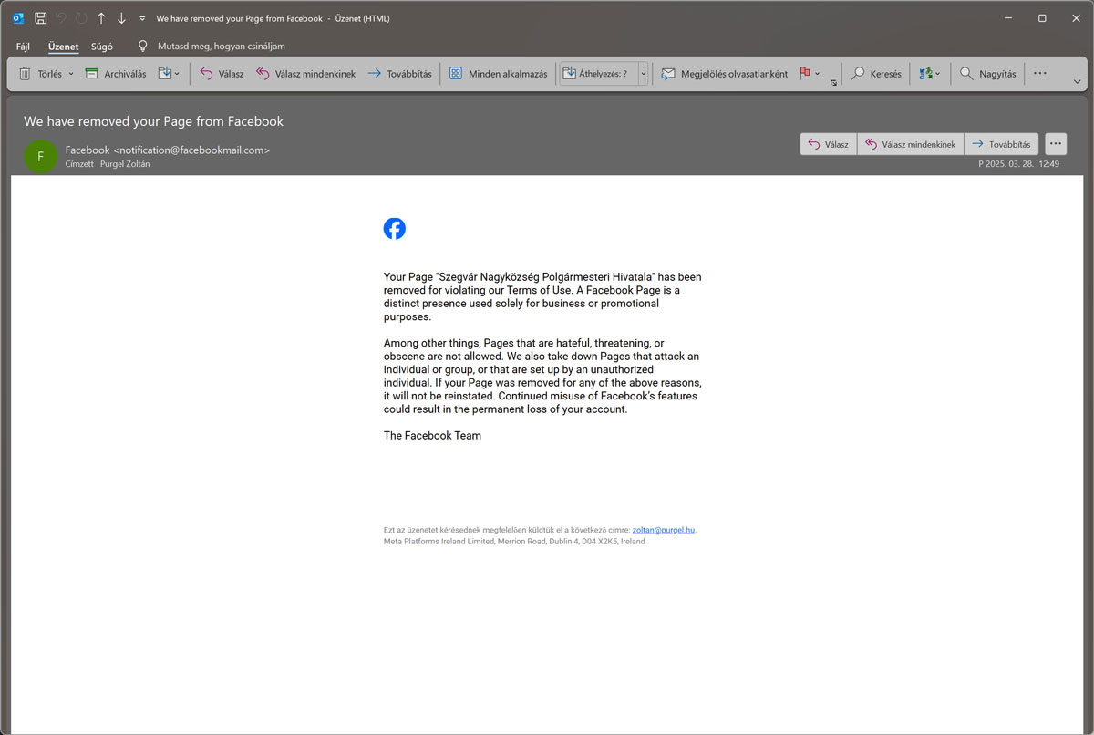1094x735 pixels.
Task: Switch to the Súgó tab
Action: tap(101, 47)
